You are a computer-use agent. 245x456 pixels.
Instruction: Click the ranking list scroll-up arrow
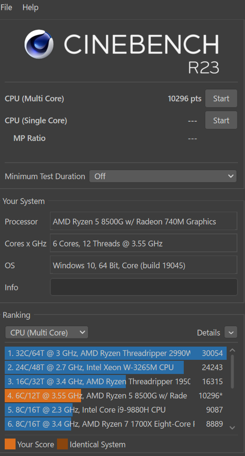coord(232,350)
